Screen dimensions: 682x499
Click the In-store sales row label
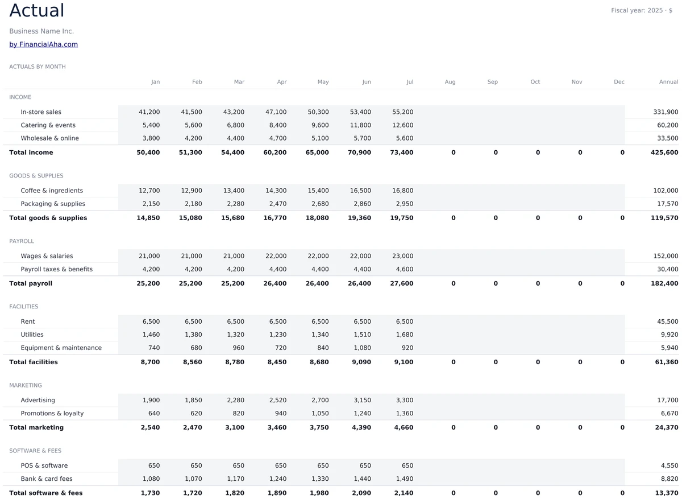coord(41,112)
